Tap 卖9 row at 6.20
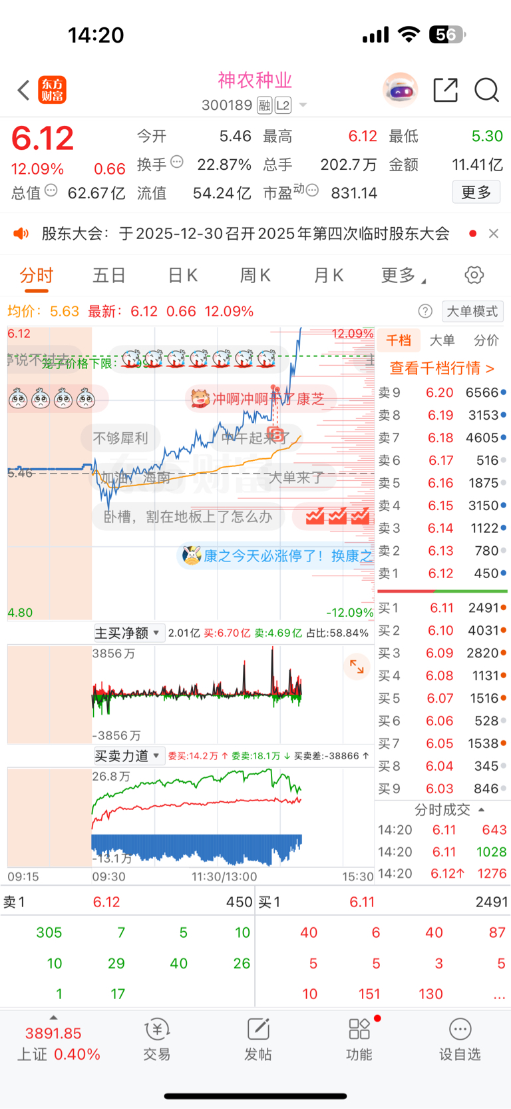Screen dimensions: 511x1109 (442, 392)
